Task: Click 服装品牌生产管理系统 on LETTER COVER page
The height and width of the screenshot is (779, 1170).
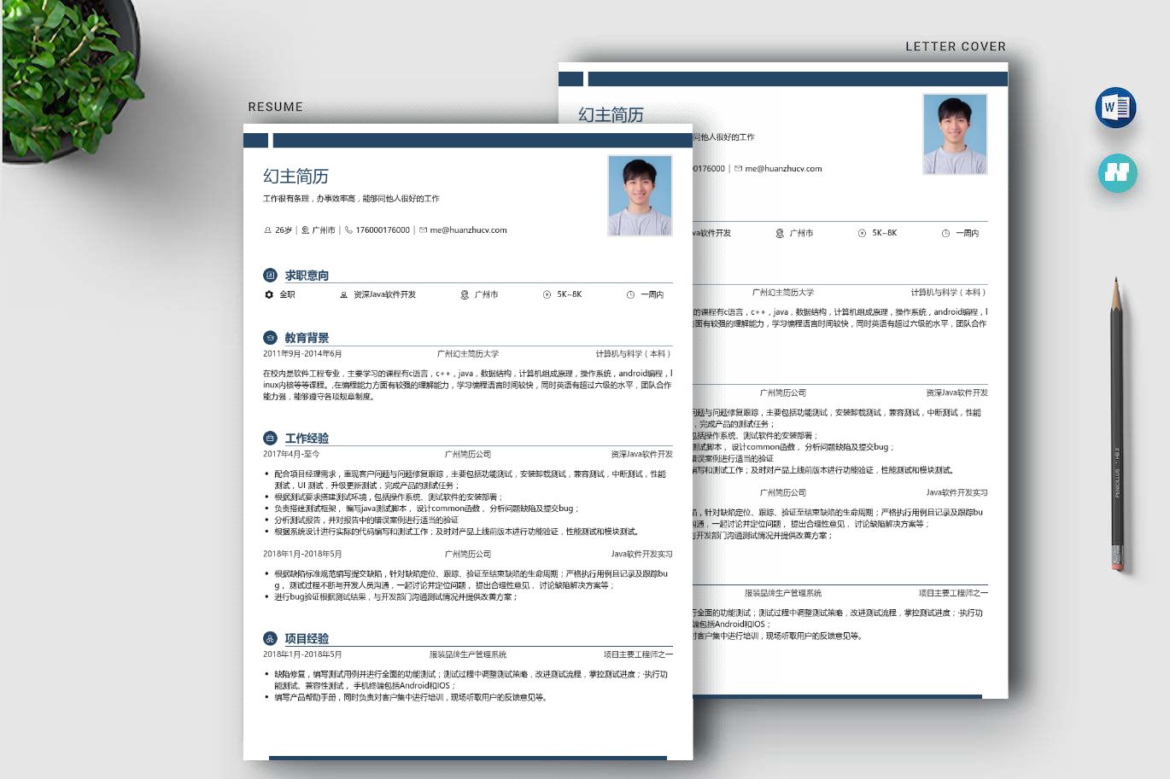Action: [x=783, y=593]
